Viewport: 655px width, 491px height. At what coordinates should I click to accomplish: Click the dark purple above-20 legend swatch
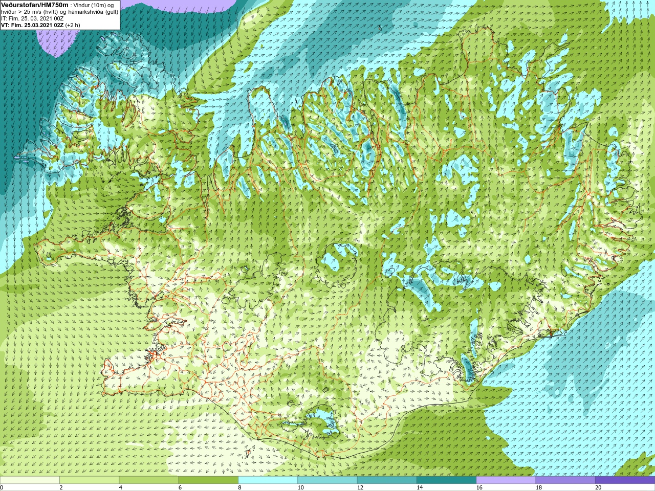[x=625, y=480]
